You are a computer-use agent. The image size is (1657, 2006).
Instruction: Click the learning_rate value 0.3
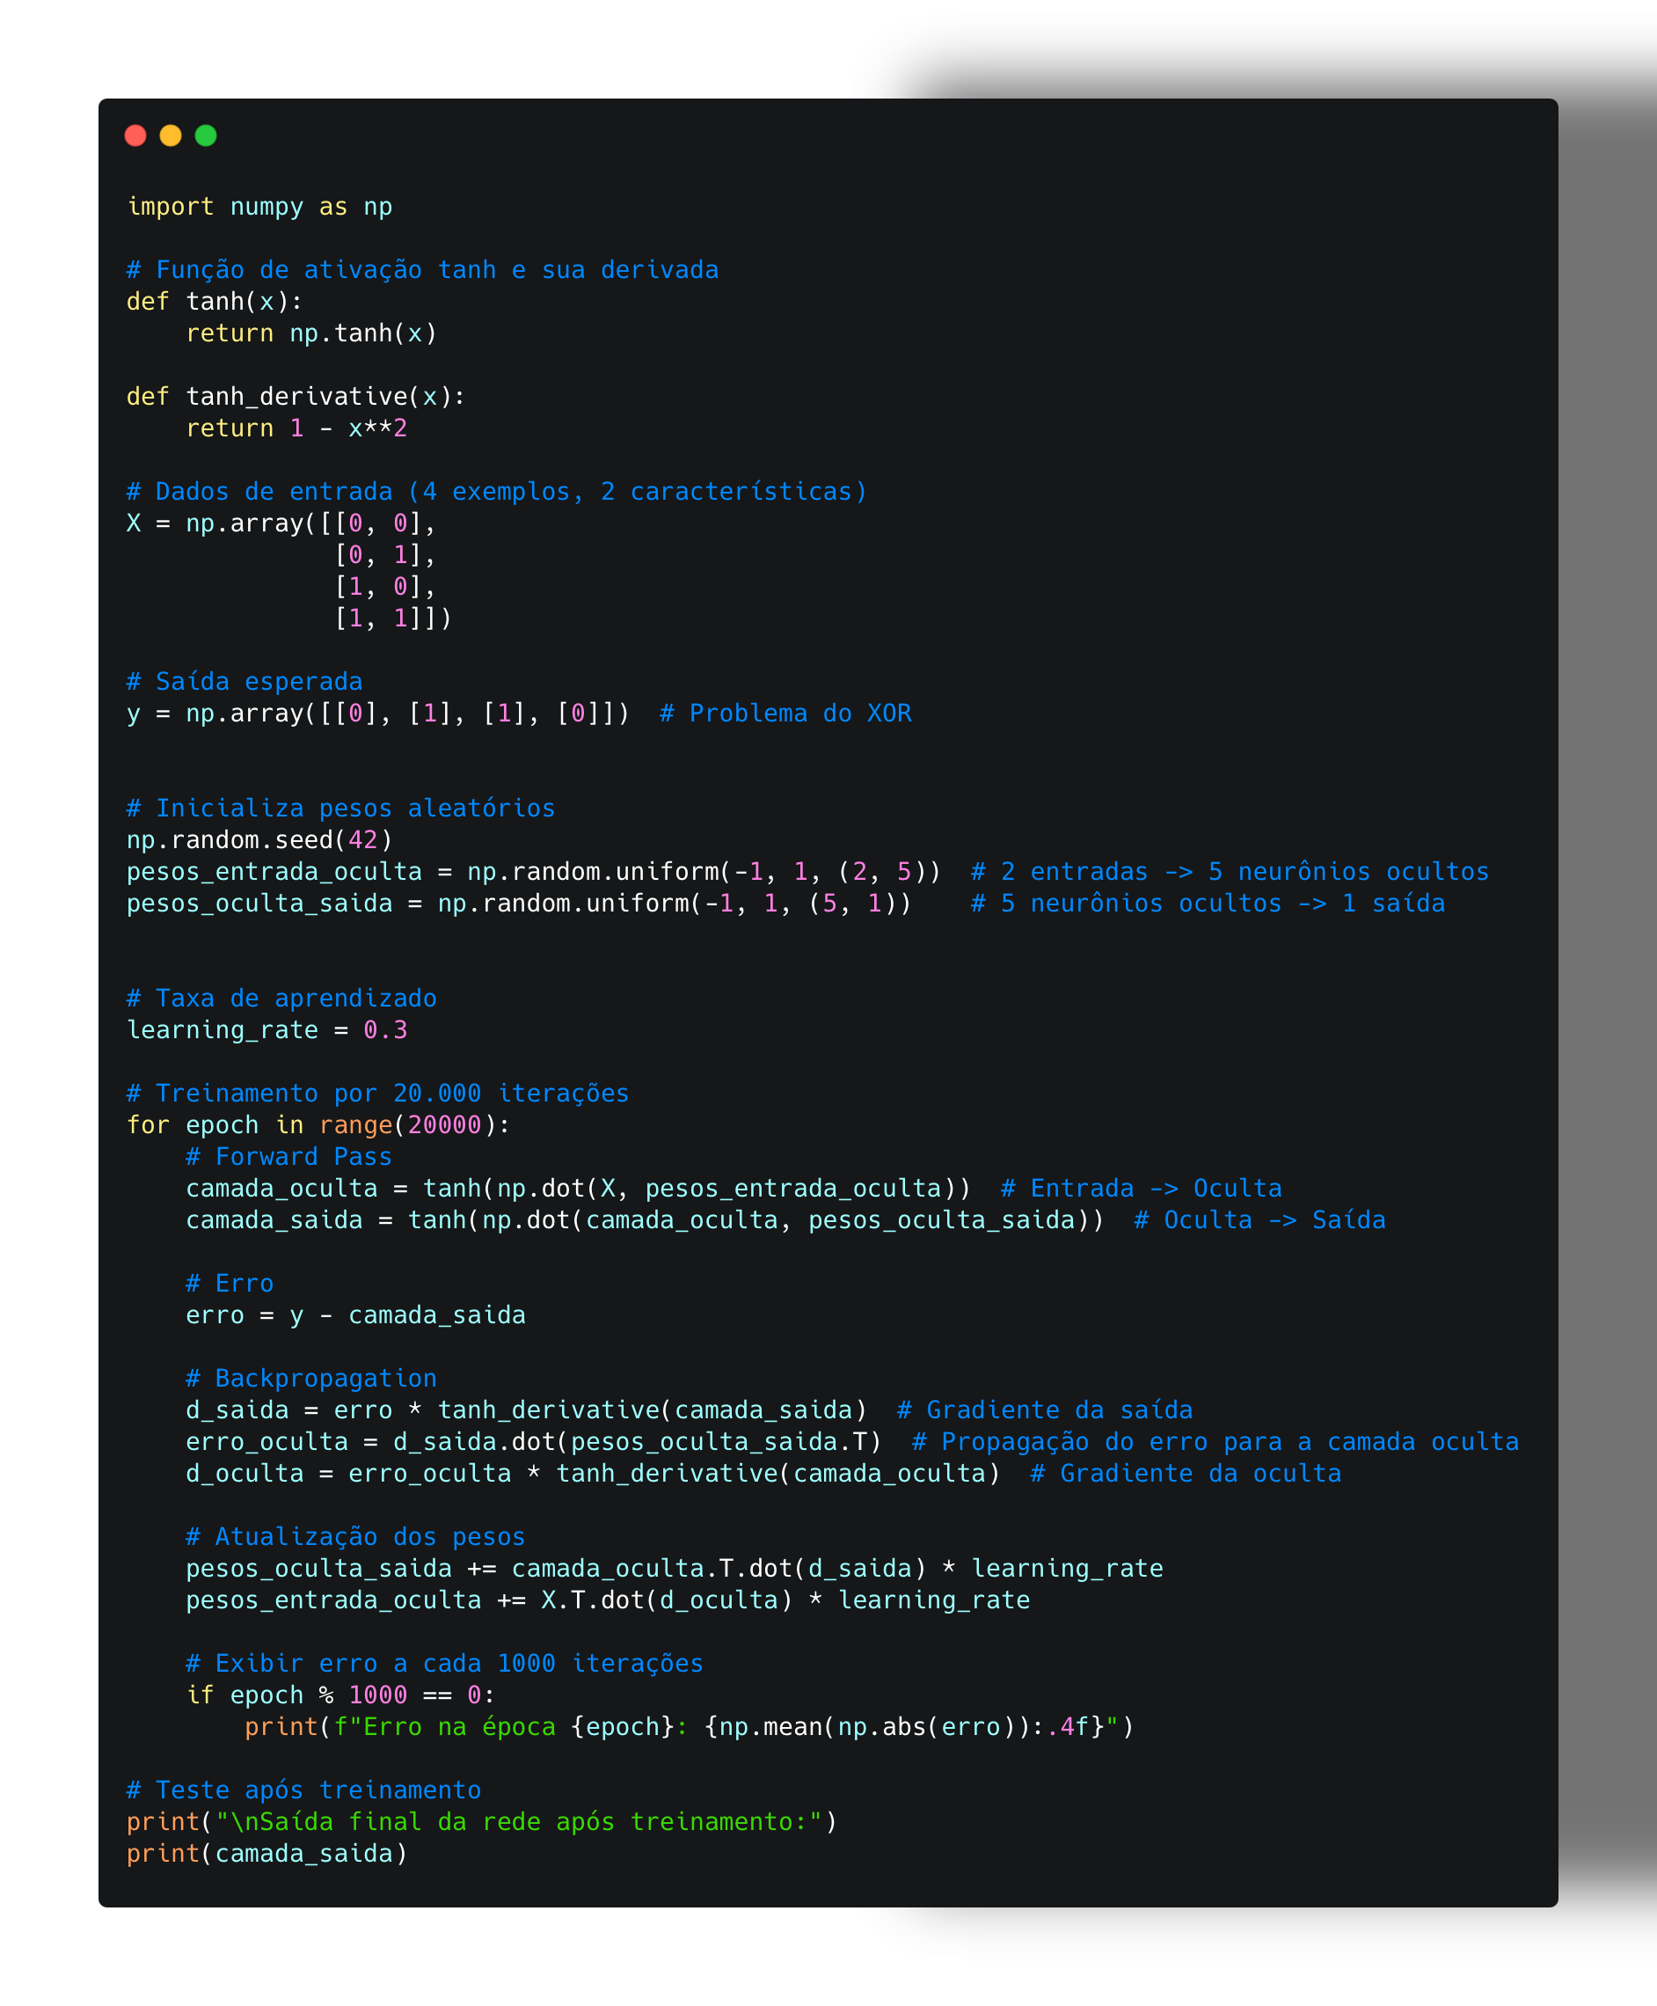(x=384, y=1030)
